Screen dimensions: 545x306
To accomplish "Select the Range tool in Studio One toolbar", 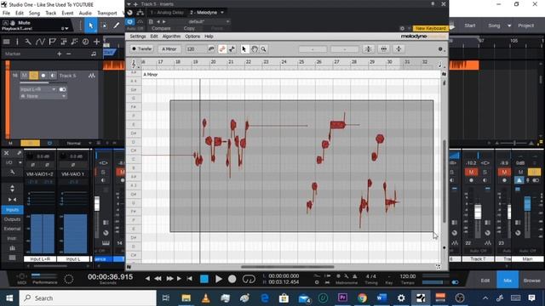I will 104,25.
